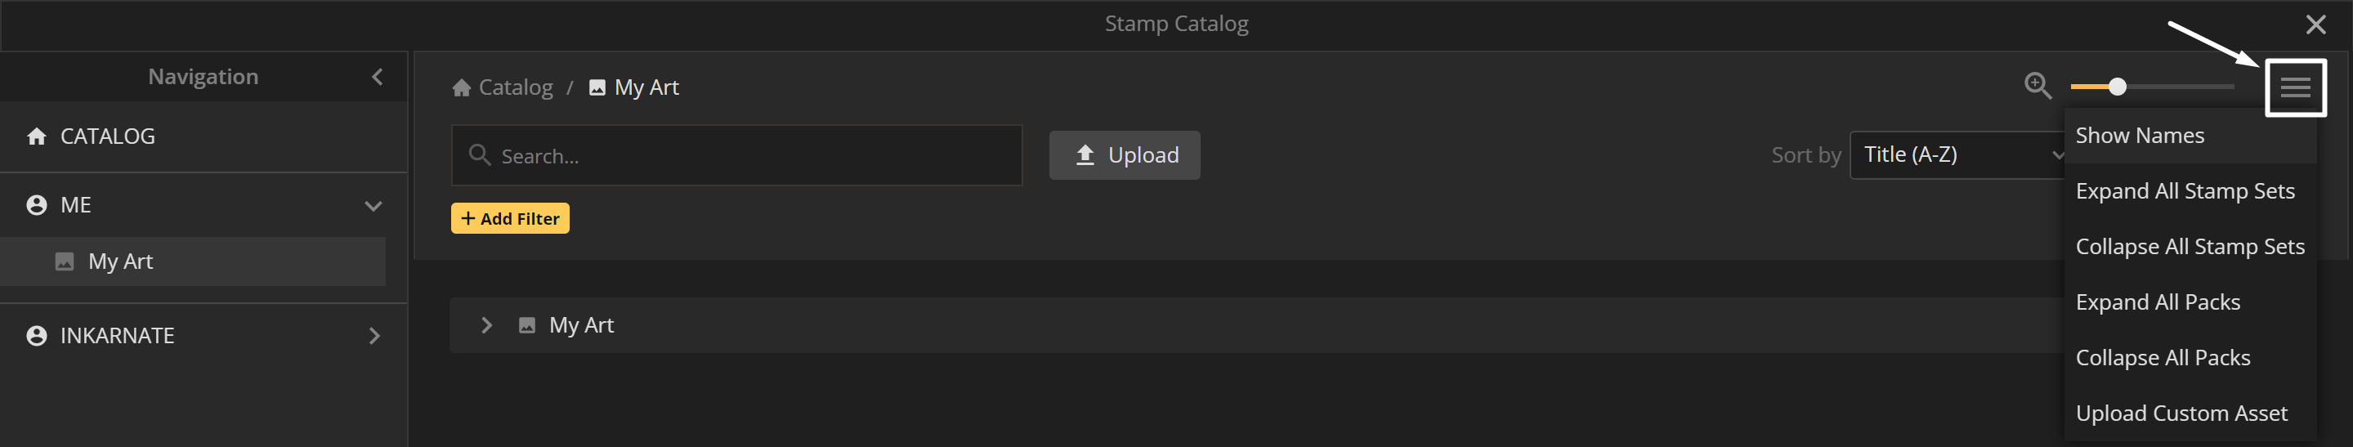Collapse the Navigation panel arrow
2353x447 pixels.
pyautogui.click(x=378, y=77)
